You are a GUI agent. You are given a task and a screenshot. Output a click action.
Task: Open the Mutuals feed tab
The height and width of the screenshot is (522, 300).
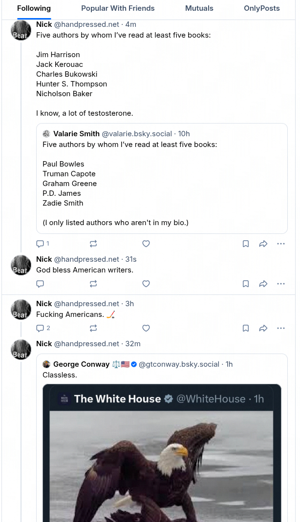tap(199, 8)
